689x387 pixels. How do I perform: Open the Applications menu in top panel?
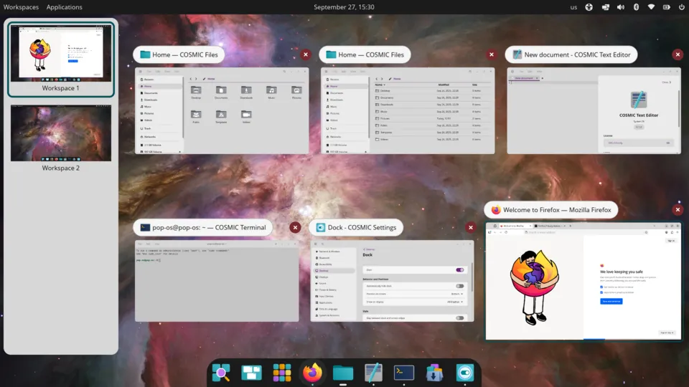coord(64,7)
